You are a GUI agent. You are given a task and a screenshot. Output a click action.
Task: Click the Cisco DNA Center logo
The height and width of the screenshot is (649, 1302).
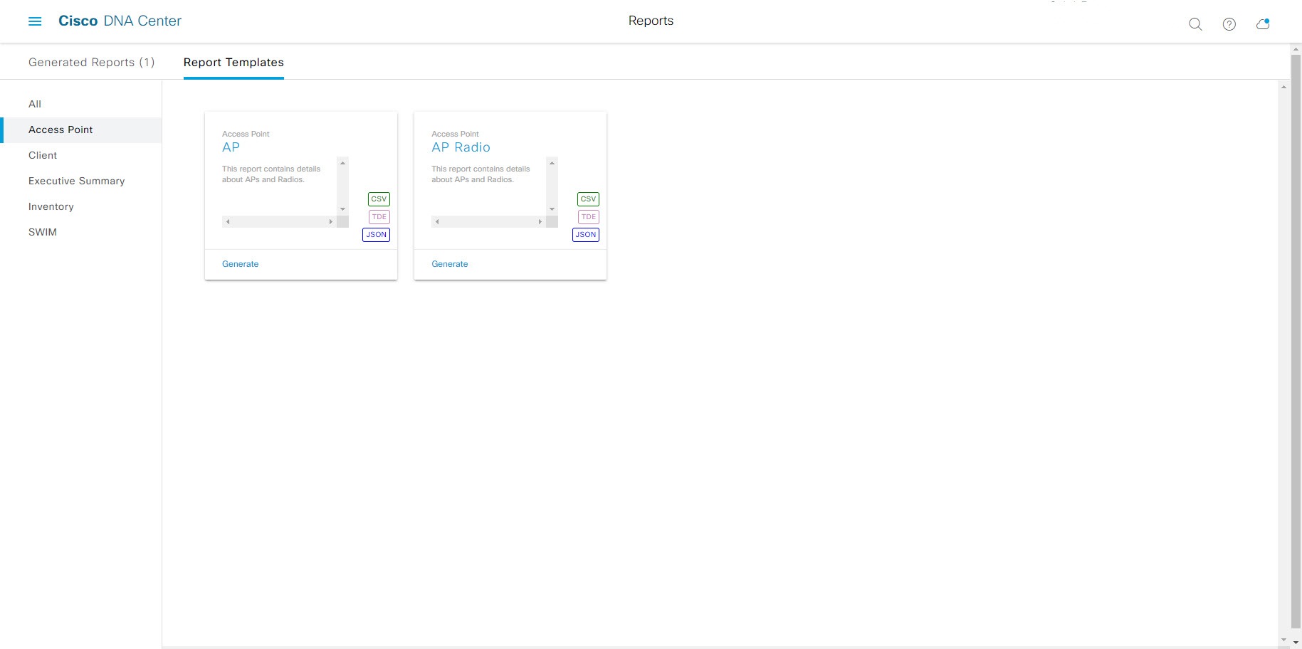(120, 21)
